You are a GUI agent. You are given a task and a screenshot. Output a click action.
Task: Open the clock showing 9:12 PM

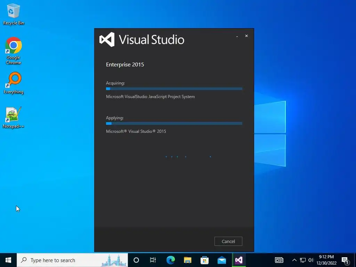(326, 260)
